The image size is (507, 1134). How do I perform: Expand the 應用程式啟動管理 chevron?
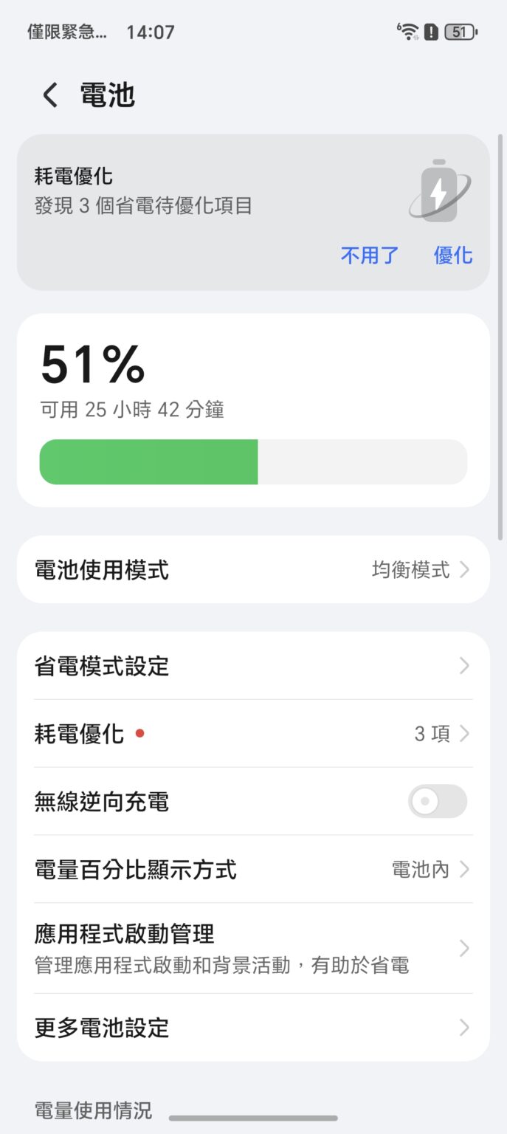pos(464,948)
